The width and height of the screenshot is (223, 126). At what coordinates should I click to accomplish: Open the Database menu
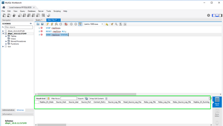click(x=32, y=11)
